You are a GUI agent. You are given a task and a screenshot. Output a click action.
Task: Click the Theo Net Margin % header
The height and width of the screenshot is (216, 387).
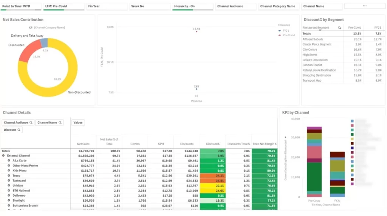pos(265,144)
